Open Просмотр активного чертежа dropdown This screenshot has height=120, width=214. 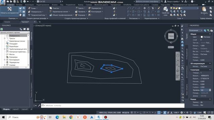click(15, 33)
